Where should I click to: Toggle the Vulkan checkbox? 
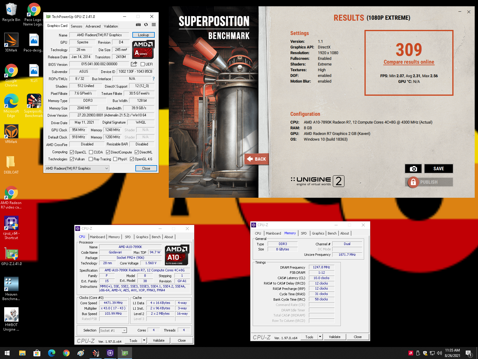click(72, 159)
